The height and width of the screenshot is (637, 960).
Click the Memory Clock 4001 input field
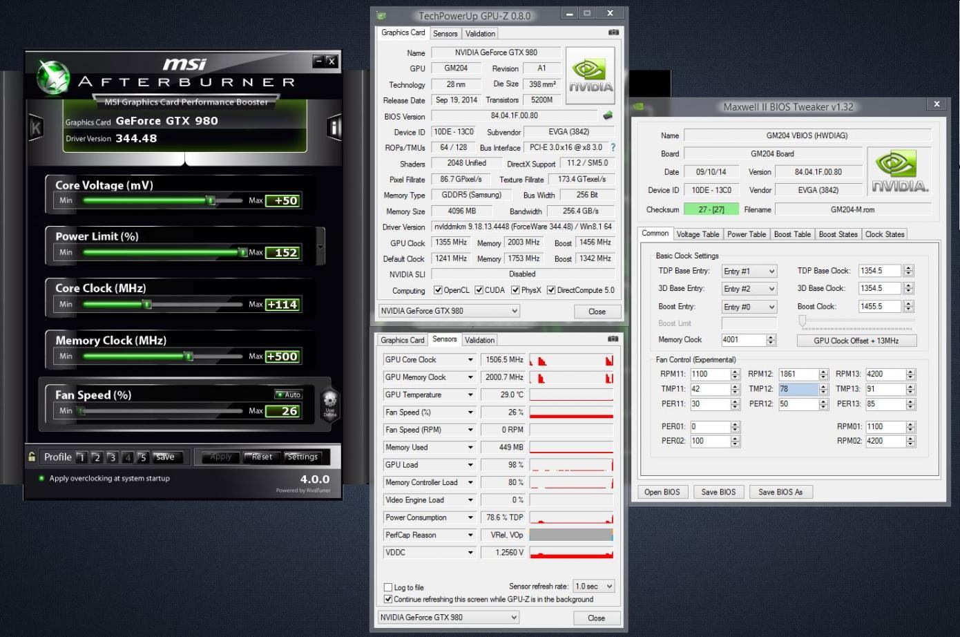click(744, 340)
